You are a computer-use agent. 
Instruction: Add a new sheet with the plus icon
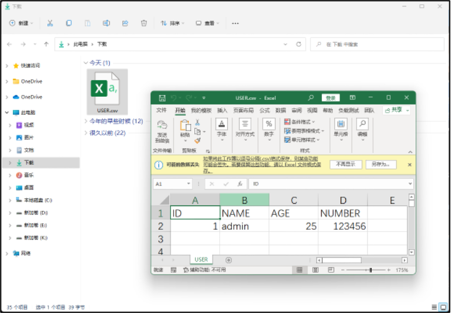[228, 260]
